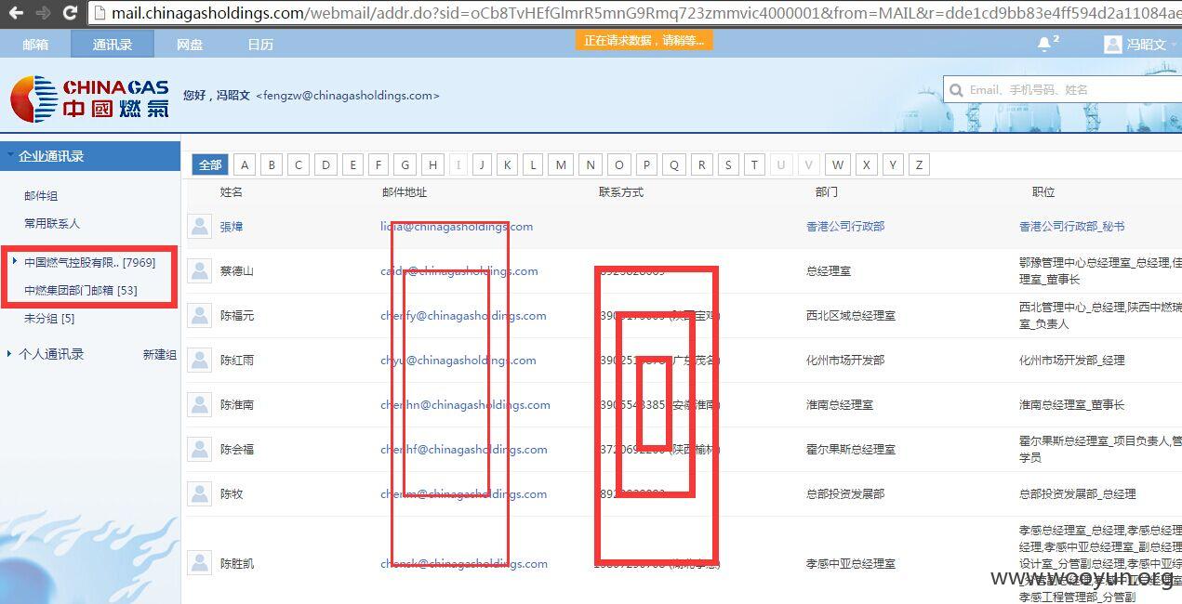Screen dimensions: 1182x604
Task: Collapse the 企业通讯录 section
Action: (89, 156)
